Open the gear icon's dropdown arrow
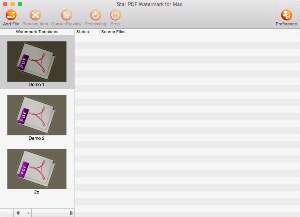Screen dimensions: 300x217 coord(28,213)
